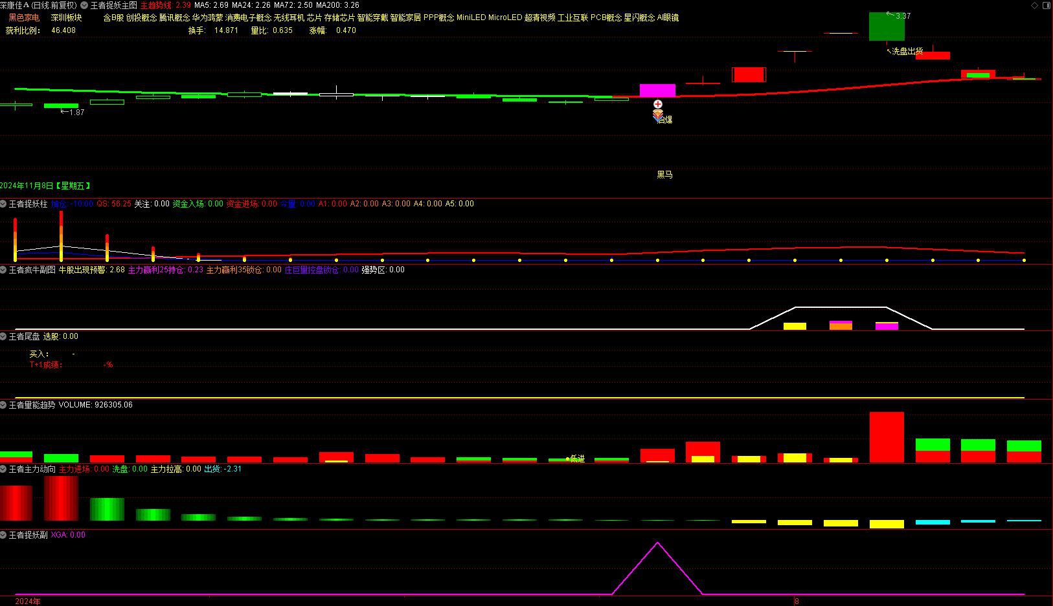The width and height of the screenshot is (1053, 606).
Task: Click the 主力赢利25持仓: 0.23 value
Action: coord(166,270)
